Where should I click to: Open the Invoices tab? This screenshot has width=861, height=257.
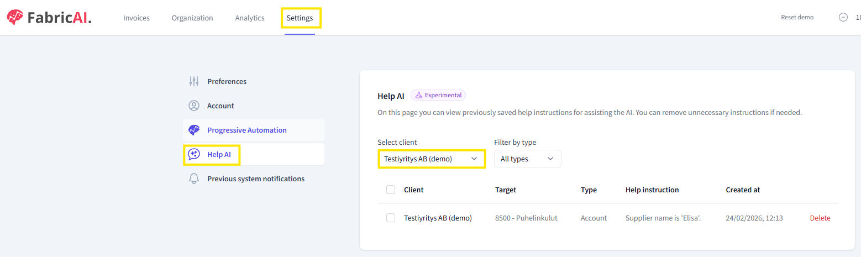point(136,18)
